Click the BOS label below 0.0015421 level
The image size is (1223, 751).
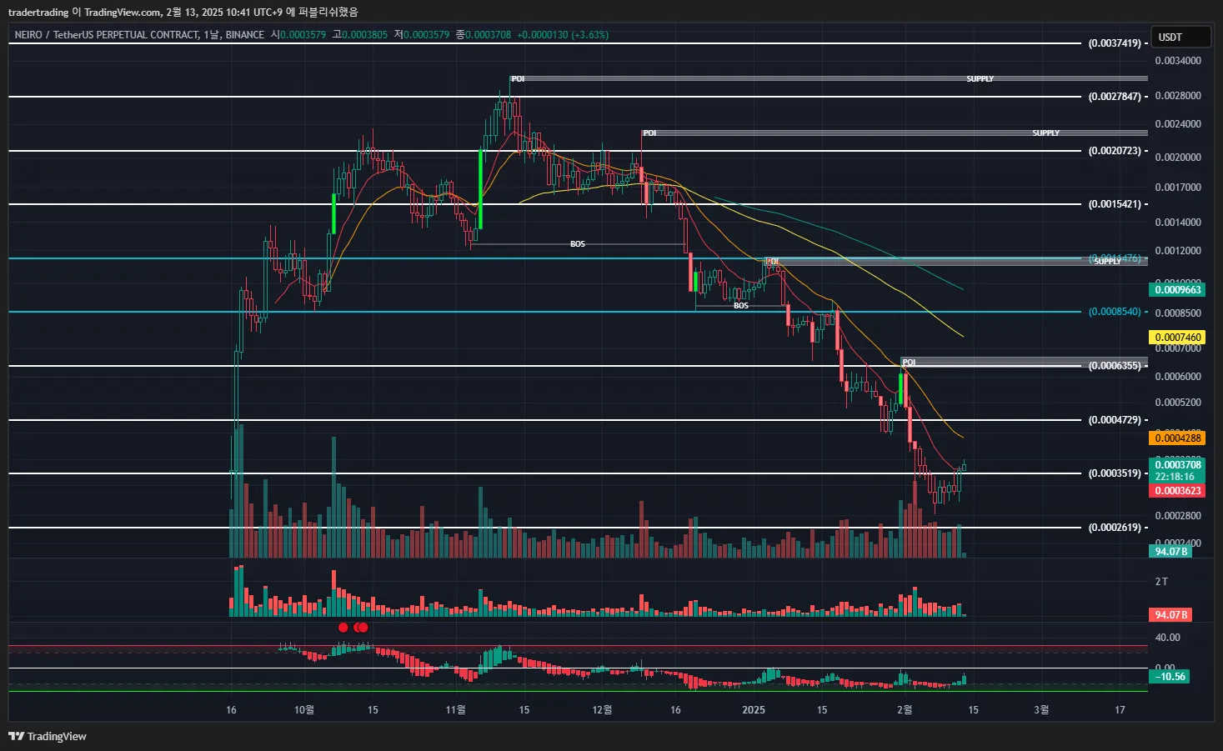coord(578,244)
